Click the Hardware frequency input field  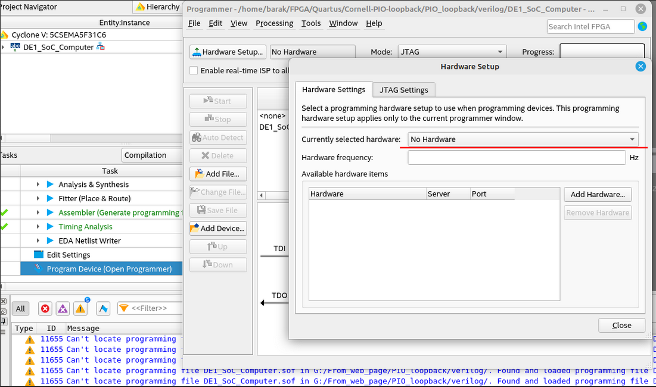(x=517, y=158)
